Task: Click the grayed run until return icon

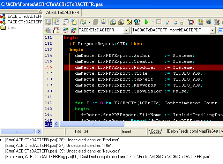Action: tap(183, 22)
